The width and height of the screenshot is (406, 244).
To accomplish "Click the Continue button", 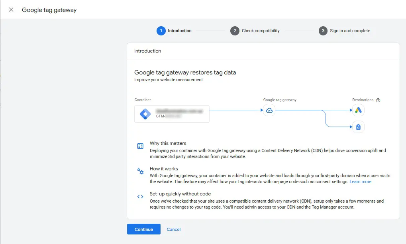I will click(x=144, y=229).
